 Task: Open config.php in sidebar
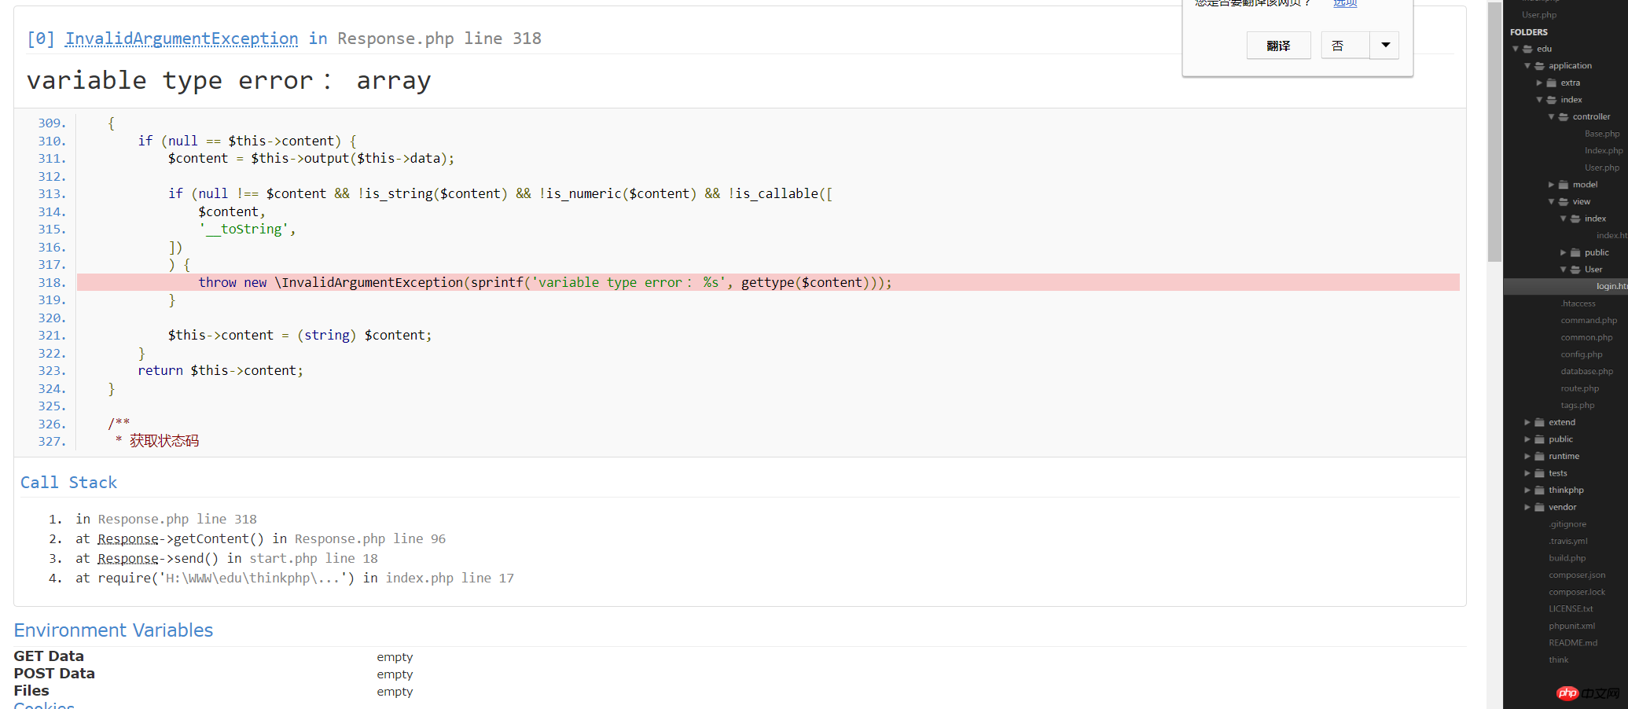pyautogui.click(x=1581, y=354)
